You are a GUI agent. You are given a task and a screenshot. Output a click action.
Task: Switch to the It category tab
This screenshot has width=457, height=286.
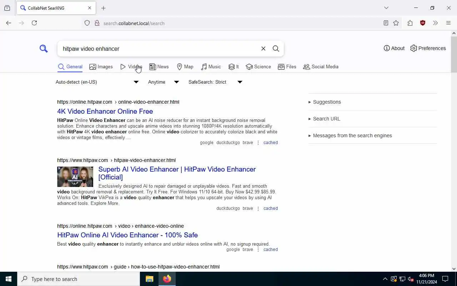click(233, 67)
